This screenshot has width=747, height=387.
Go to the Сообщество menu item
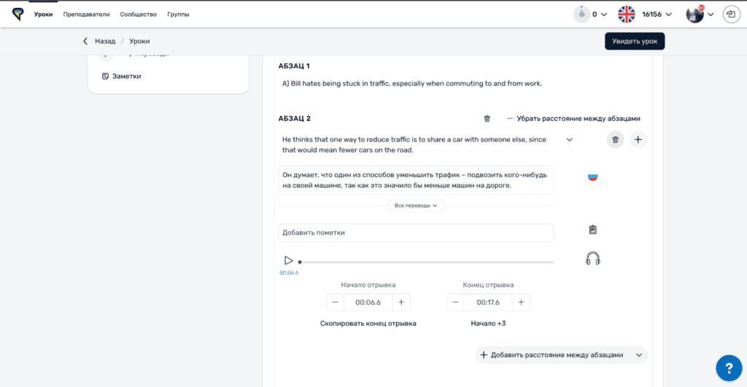(139, 14)
